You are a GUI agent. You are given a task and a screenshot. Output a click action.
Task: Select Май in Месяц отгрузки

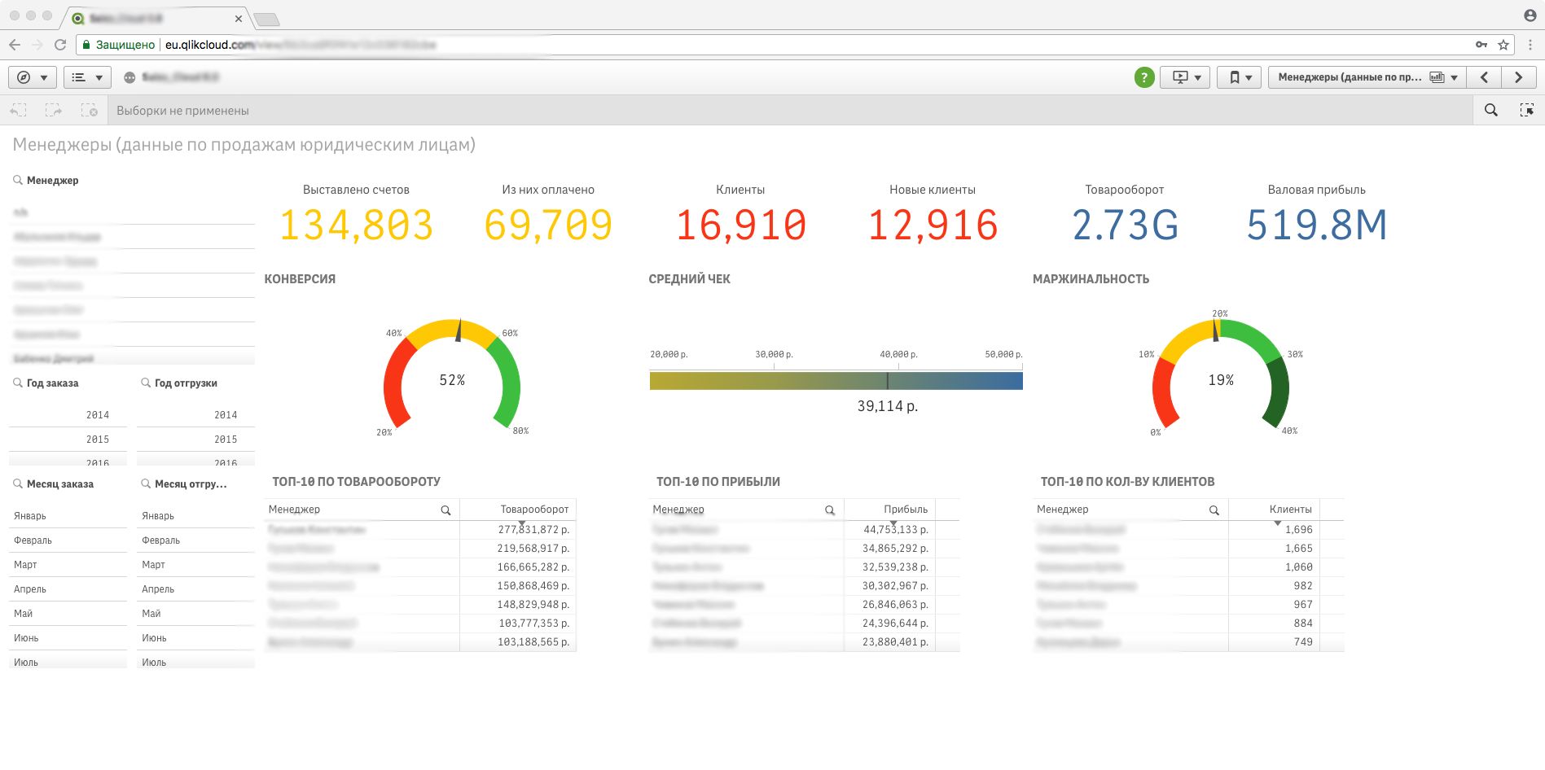(x=195, y=613)
